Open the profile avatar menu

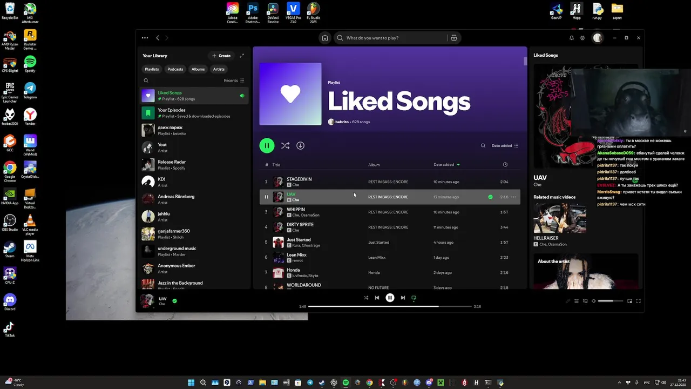point(597,38)
